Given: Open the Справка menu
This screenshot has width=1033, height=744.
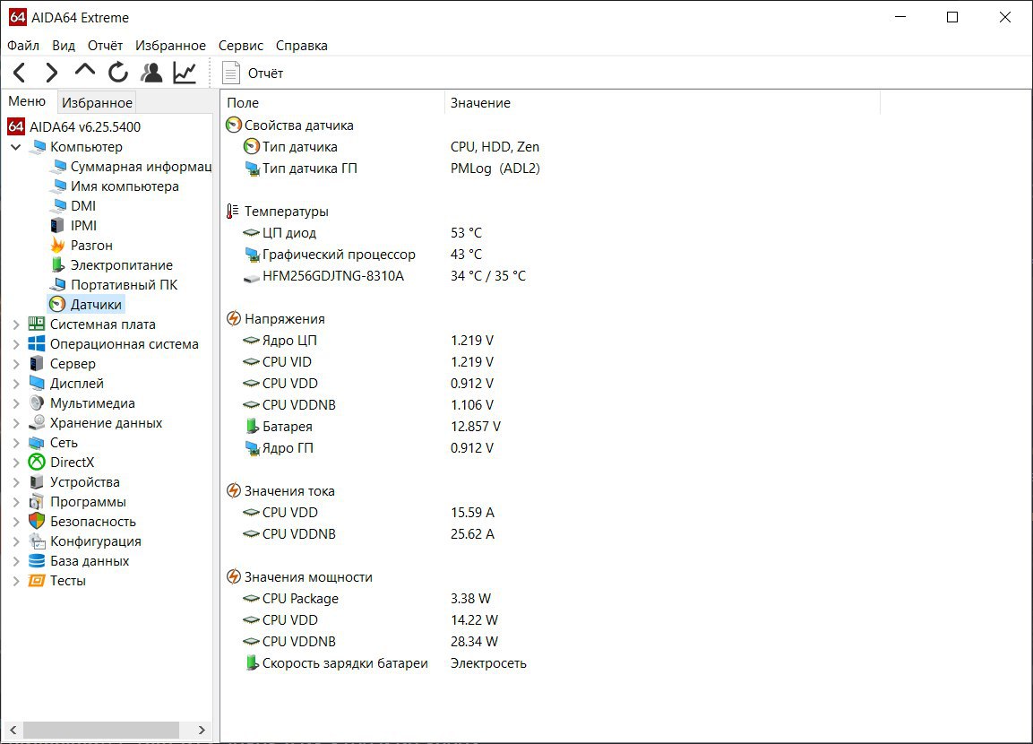Looking at the screenshot, I should pos(301,46).
